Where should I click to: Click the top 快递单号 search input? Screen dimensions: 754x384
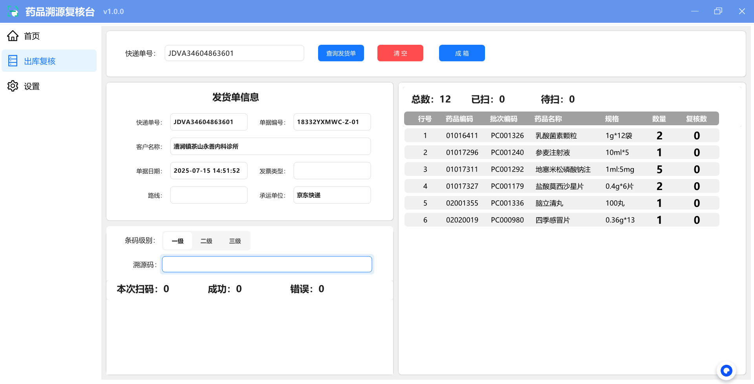234,53
